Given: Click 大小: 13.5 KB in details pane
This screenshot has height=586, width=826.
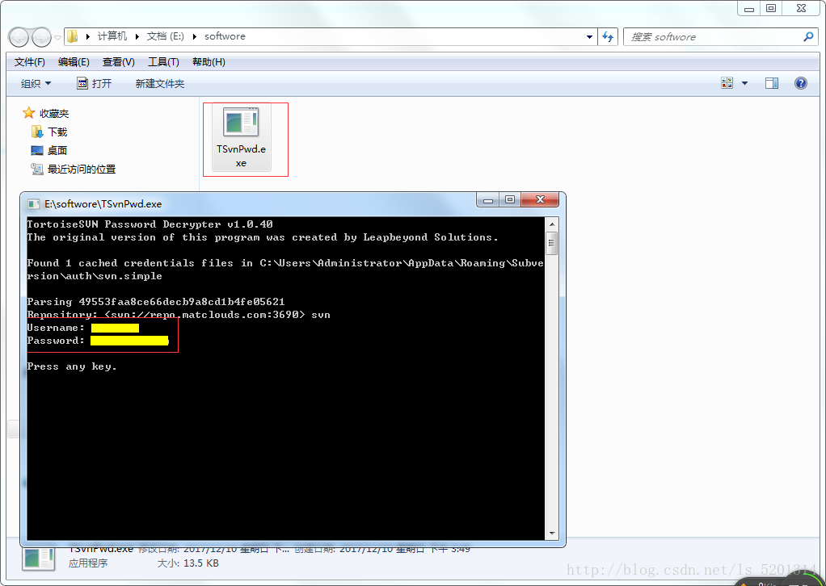Looking at the screenshot, I should 188,563.
